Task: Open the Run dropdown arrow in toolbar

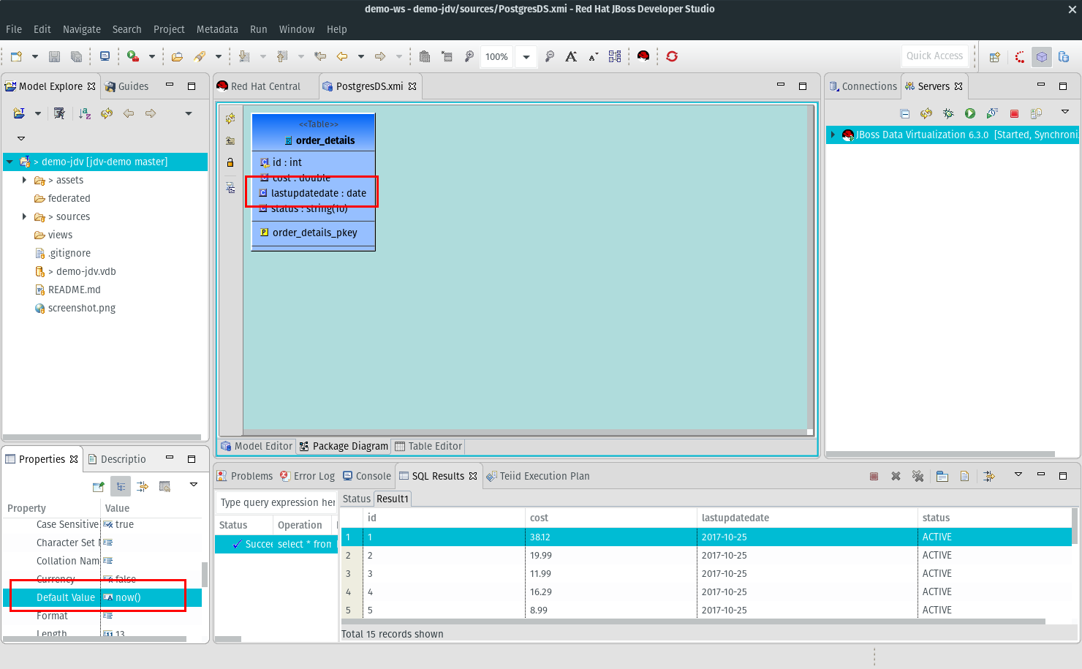Action: tap(151, 56)
